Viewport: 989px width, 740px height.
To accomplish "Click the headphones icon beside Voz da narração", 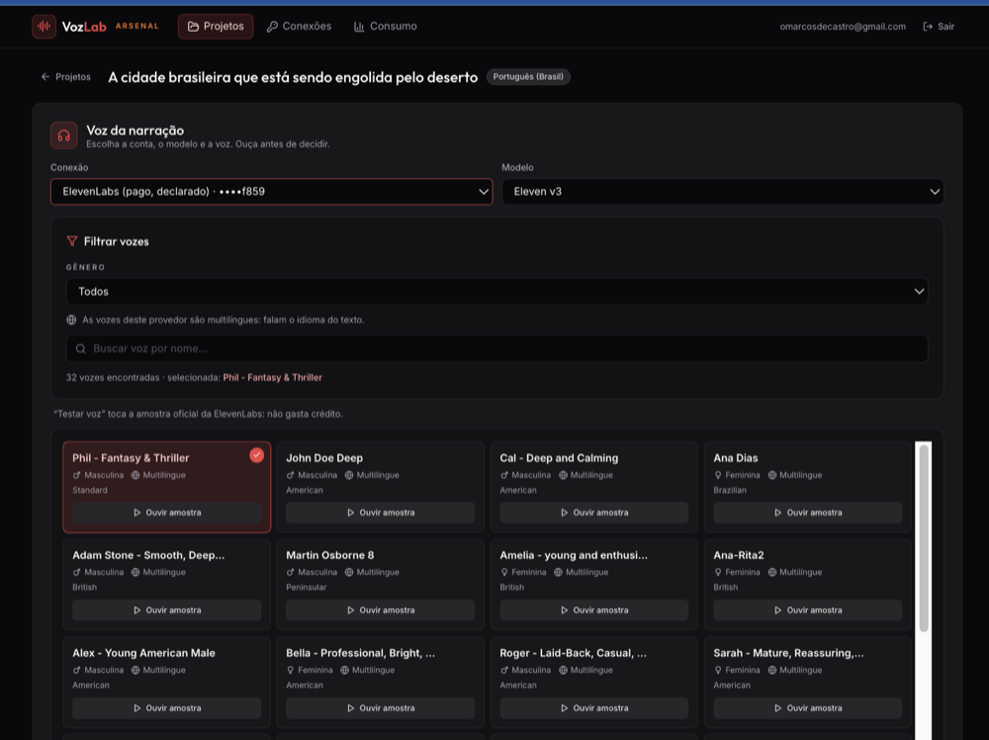I will point(63,136).
